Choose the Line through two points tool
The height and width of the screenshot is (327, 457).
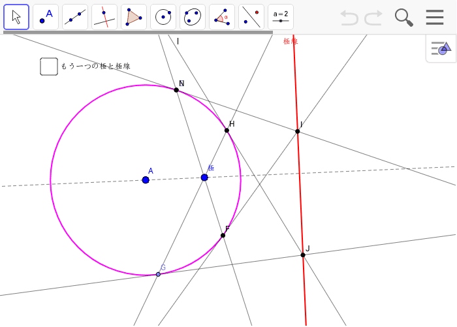pos(75,17)
